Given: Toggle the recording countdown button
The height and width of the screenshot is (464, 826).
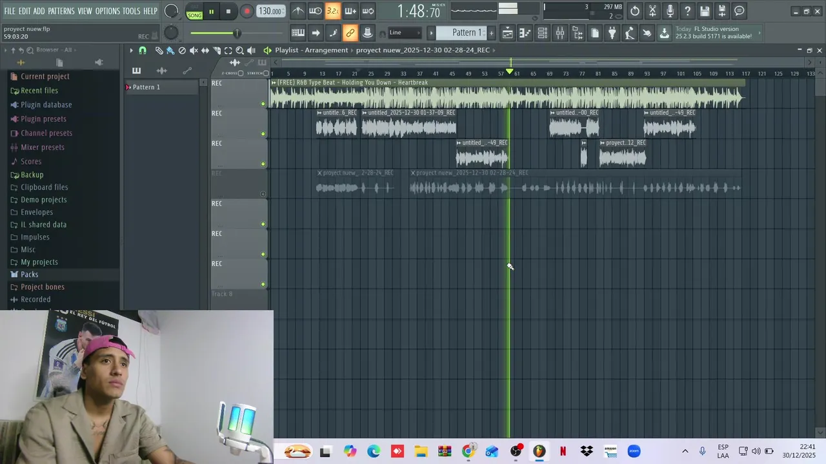Looking at the screenshot, I should tap(332, 11).
